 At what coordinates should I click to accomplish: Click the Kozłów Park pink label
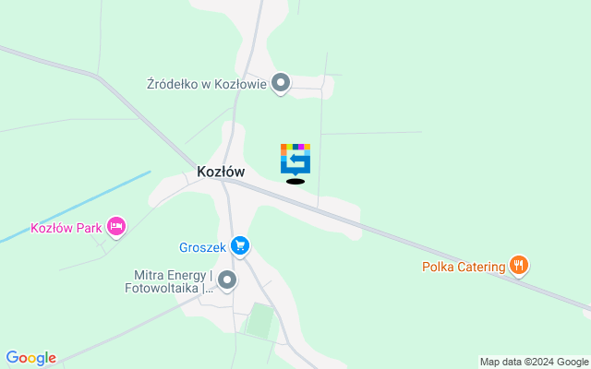[66, 228]
